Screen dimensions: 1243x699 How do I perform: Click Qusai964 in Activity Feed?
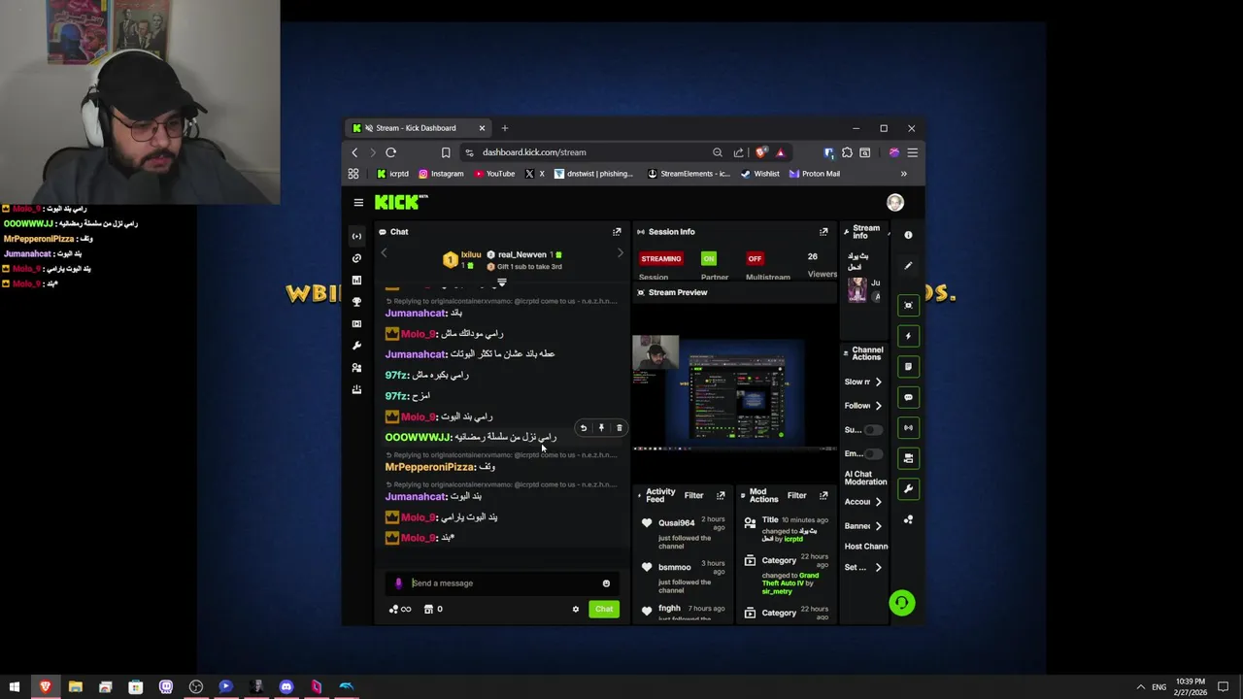coord(676,523)
